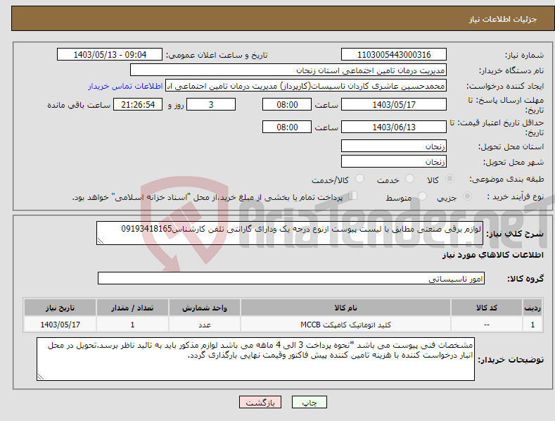Click the بازگشت (back) button
The height and width of the screenshot is (421, 555).
[260, 402]
